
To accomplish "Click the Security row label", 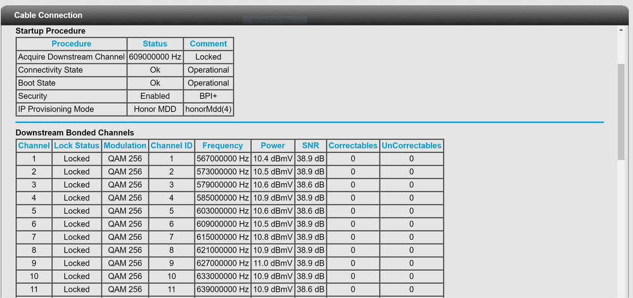I will 72,96.
